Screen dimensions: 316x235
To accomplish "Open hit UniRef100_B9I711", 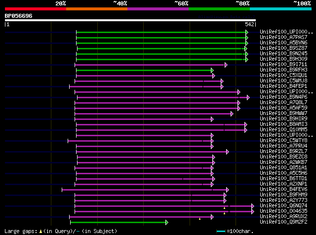I will tap(283, 65).
